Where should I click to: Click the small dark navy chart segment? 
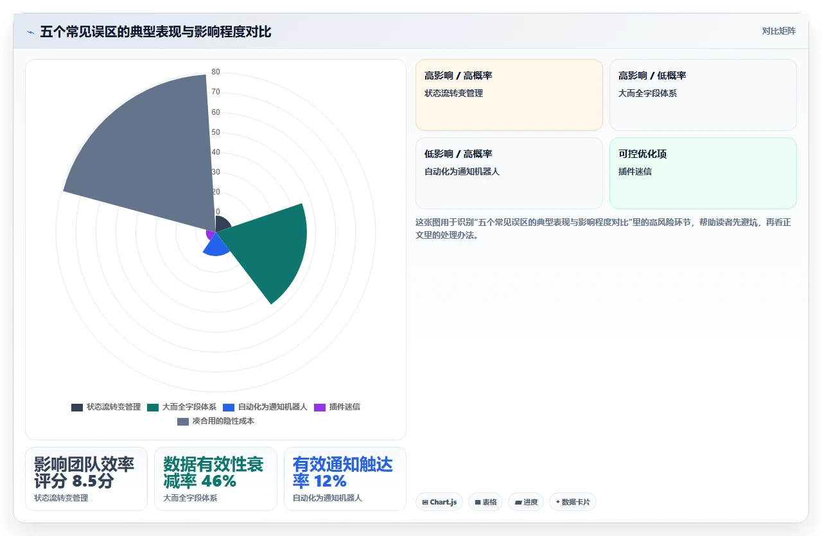point(222,225)
